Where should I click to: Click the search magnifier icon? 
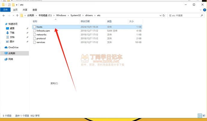tap(202, 16)
